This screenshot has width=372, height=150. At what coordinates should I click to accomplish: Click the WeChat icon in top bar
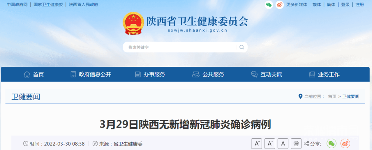269,5
